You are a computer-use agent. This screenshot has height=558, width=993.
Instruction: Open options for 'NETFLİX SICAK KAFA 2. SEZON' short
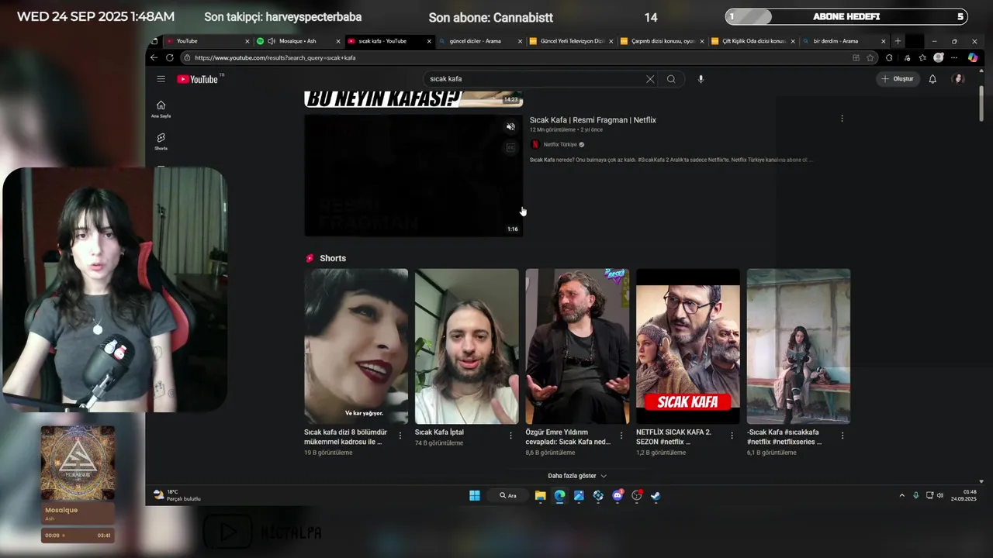(x=732, y=436)
